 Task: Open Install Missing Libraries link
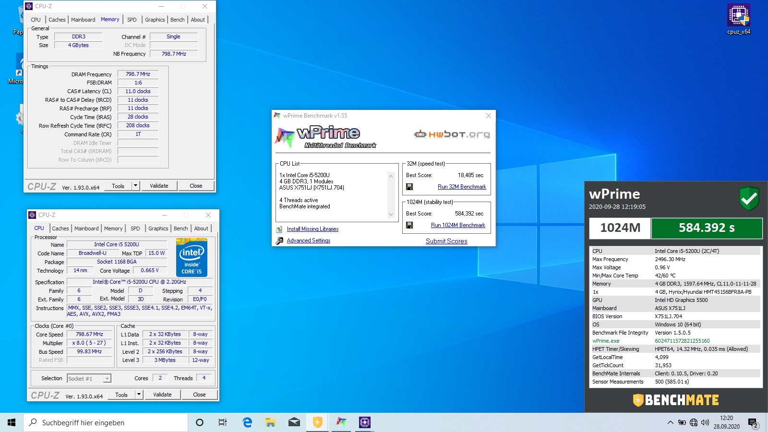(312, 229)
